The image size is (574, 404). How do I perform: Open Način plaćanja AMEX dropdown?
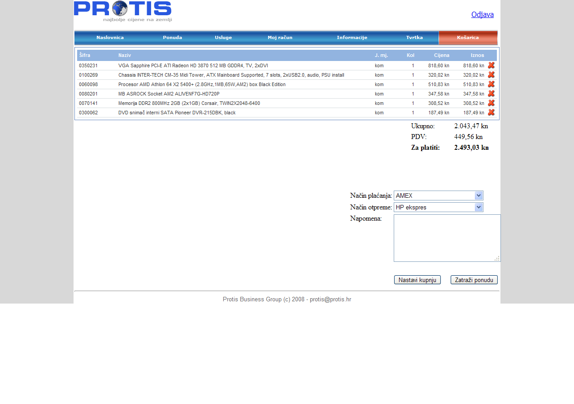pos(438,195)
